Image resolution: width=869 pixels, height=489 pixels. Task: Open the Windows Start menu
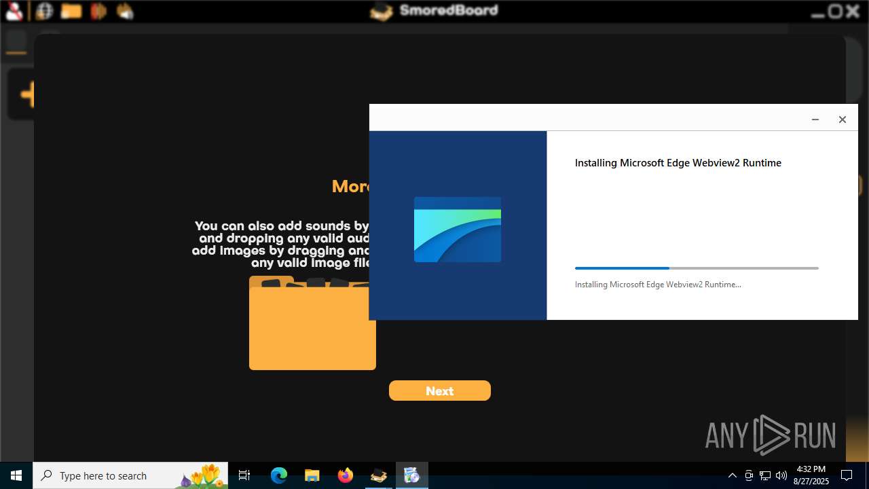click(x=16, y=475)
